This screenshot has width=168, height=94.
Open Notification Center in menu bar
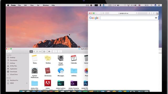coord(159,5)
